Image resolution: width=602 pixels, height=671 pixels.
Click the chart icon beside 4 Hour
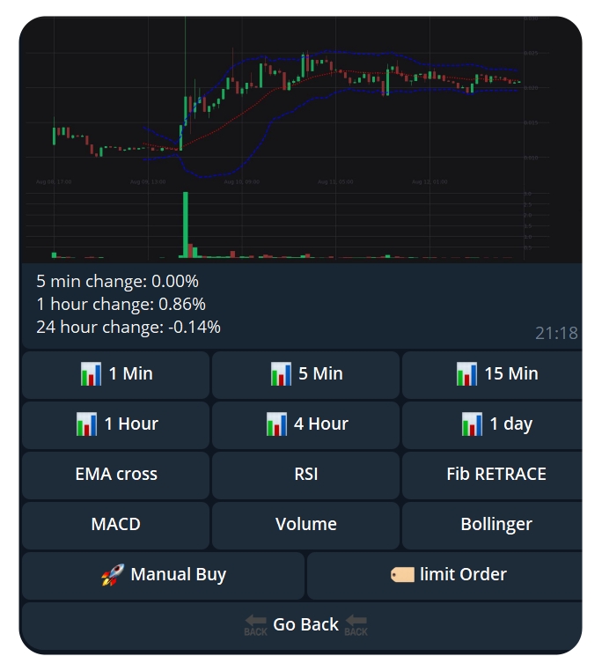[x=276, y=424]
